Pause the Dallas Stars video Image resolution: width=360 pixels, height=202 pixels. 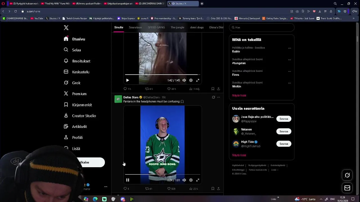click(x=128, y=180)
